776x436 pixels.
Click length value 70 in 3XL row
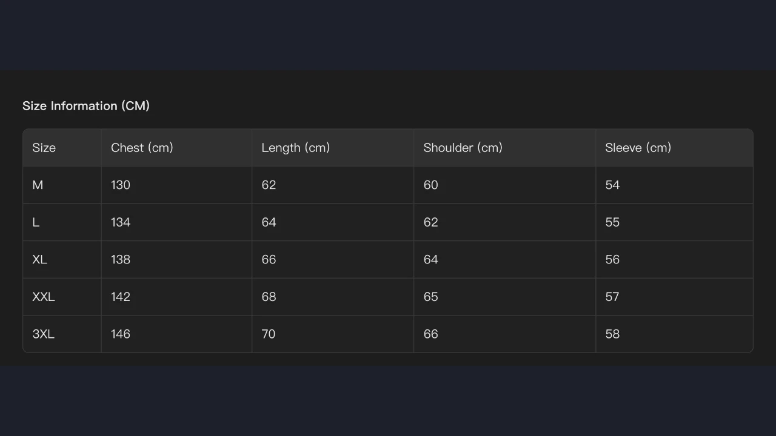coord(268,334)
